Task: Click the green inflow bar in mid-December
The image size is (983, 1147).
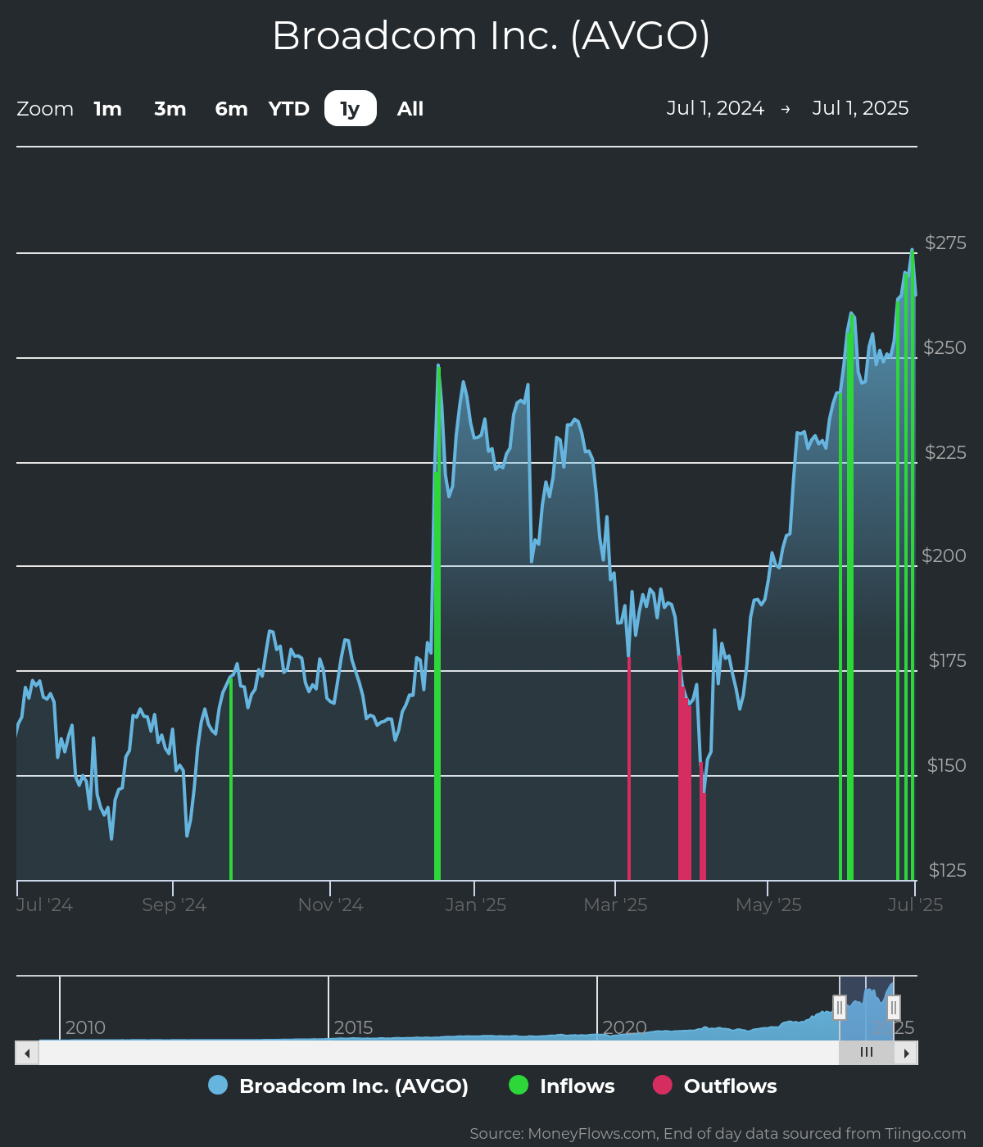Action: coord(437,623)
